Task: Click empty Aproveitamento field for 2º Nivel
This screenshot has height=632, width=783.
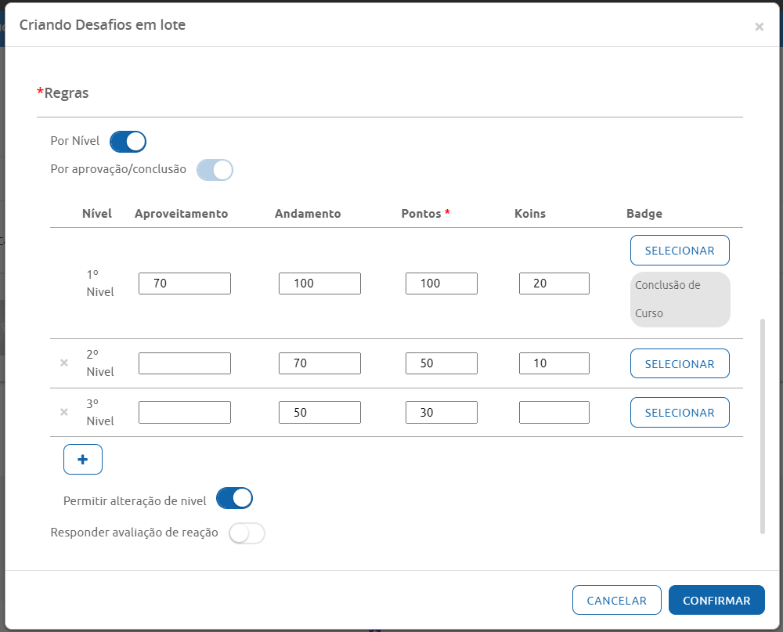Action: tap(185, 363)
